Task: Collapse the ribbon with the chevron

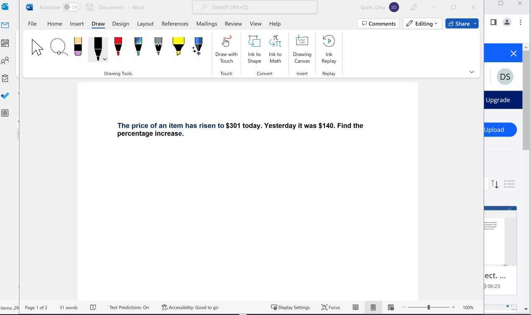Action: (x=472, y=72)
